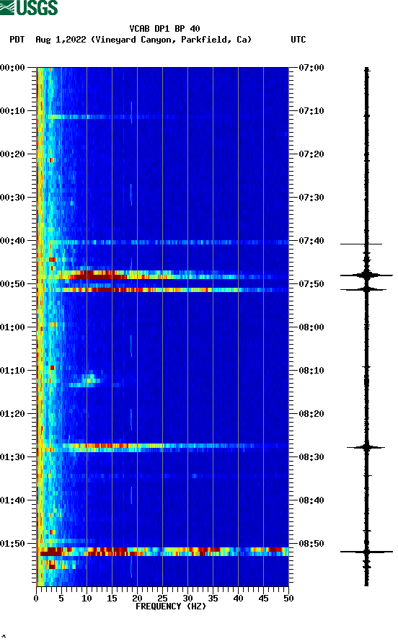Image resolution: width=398 pixels, height=644 pixels.
Task: Click the cyan blob near 10 Hz at 01:12
Action: click(88, 379)
